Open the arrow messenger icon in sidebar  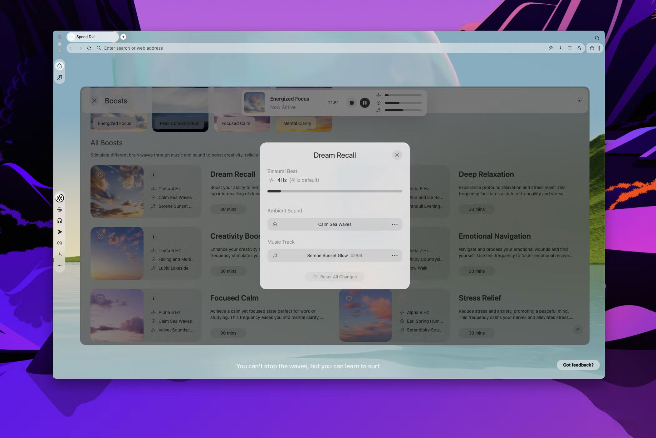[60, 232]
